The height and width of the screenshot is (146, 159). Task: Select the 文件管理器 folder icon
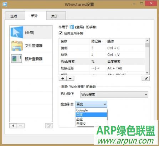(17, 46)
